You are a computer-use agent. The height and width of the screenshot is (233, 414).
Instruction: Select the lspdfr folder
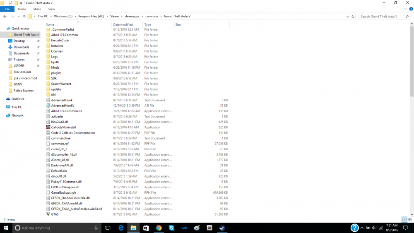55,62
